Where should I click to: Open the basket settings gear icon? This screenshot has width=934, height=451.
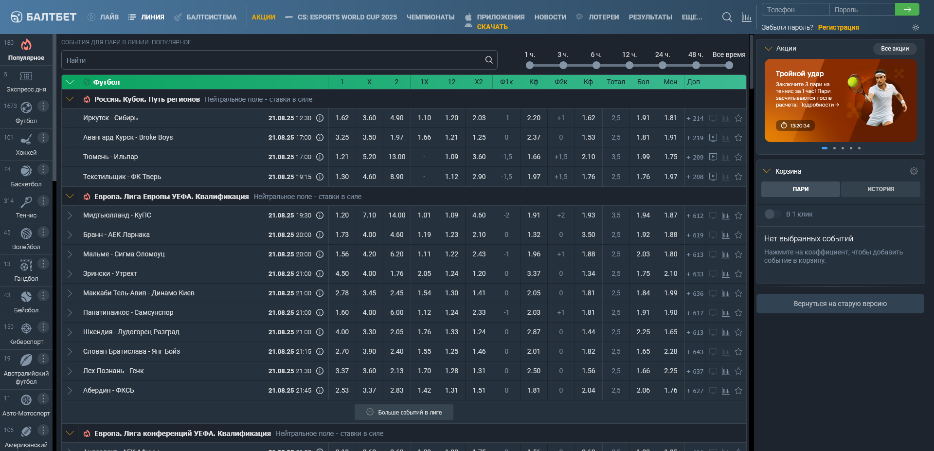tap(914, 171)
